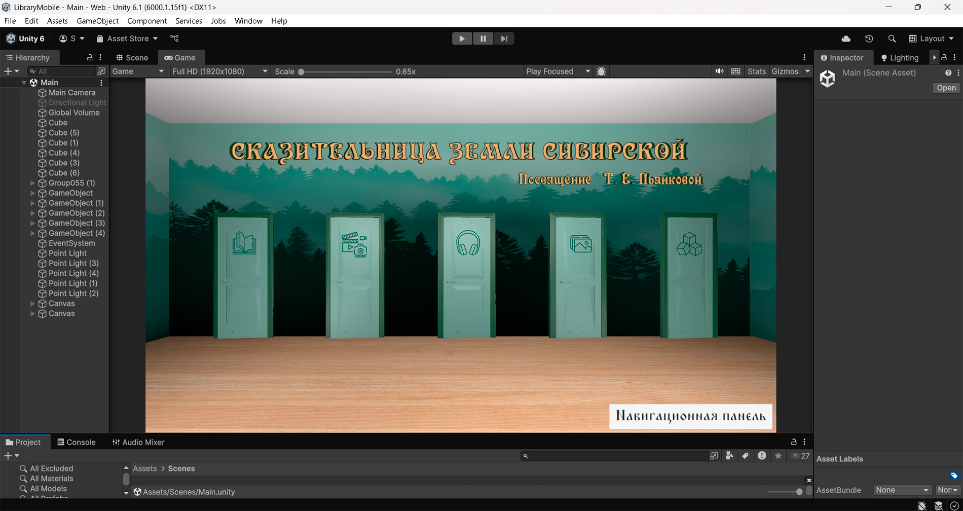Open the version control icon
Image resolution: width=963 pixels, height=511 pixels.
174,39
